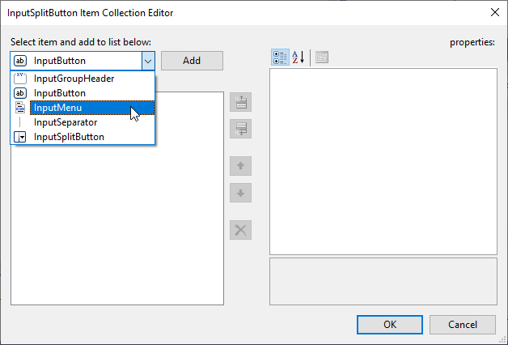Viewport: 508px width, 345px height.
Task: Click the move down arrow button
Action: coord(240,193)
